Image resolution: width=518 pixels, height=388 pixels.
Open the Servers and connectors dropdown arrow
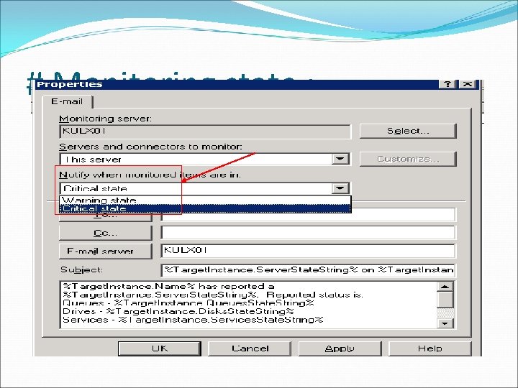coord(340,159)
